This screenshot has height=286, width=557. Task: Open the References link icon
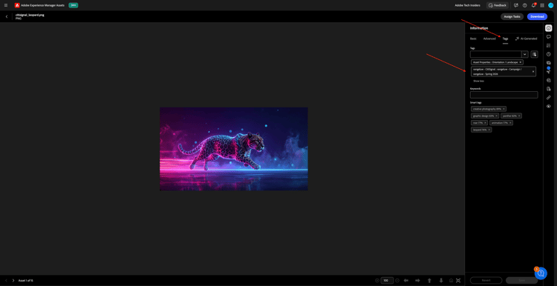point(549,98)
